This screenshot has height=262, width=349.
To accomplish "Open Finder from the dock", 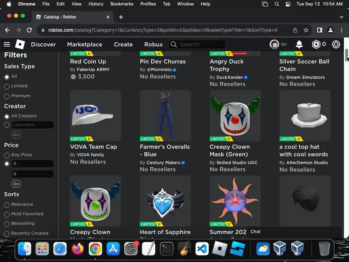I will tap(25, 249).
